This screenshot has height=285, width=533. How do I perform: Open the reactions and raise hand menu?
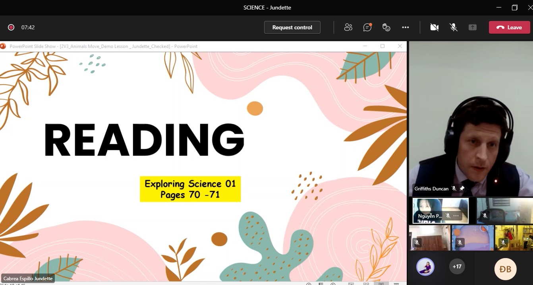pos(386,27)
